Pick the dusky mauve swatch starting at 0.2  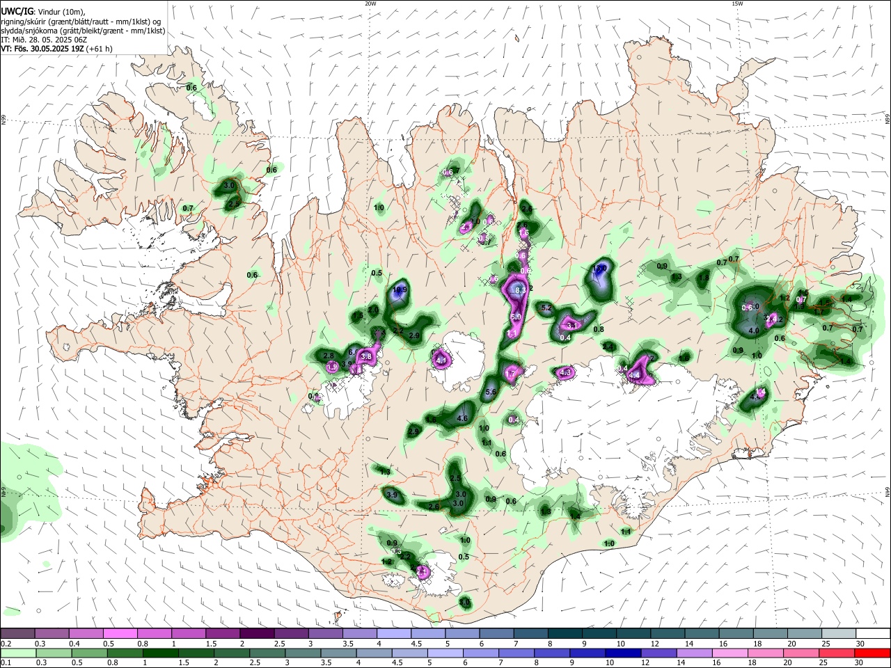pyautogui.click(x=17, y=633)
